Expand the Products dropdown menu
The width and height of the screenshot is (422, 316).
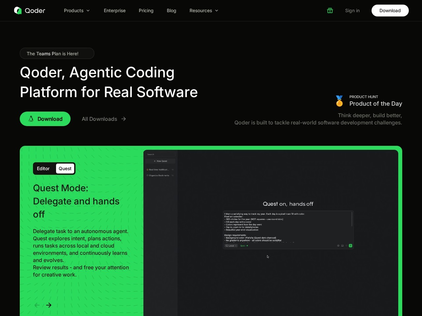[77, 11]
